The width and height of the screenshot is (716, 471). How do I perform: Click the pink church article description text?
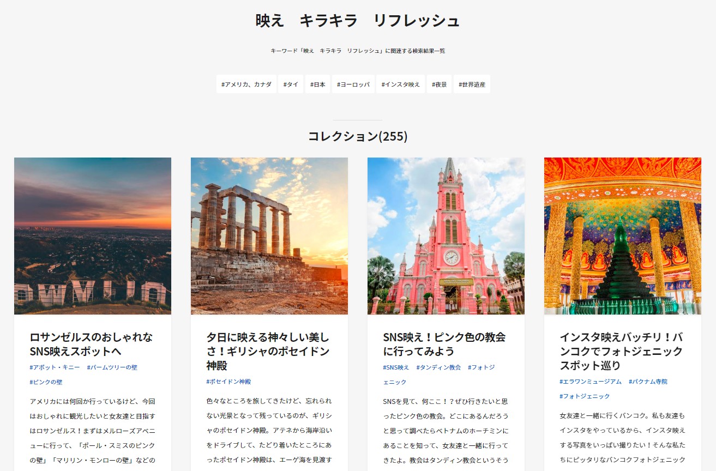(x=446, y=434)
